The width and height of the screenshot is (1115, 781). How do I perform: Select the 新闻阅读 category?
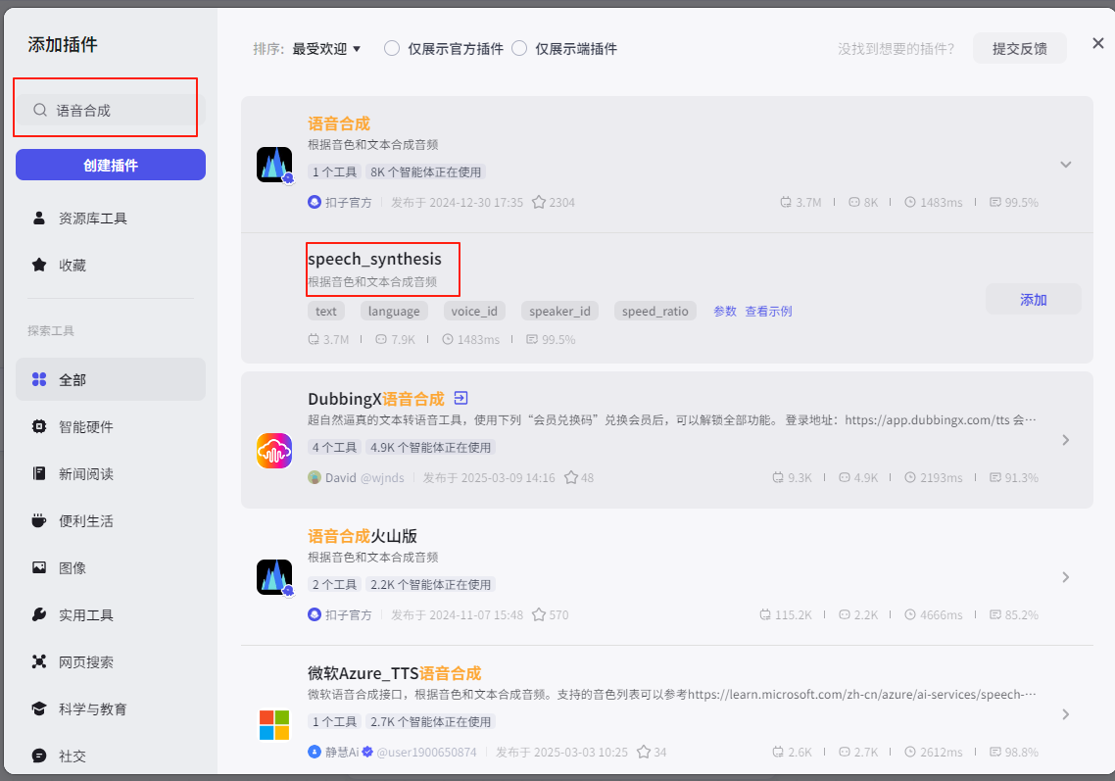(110, 473)
